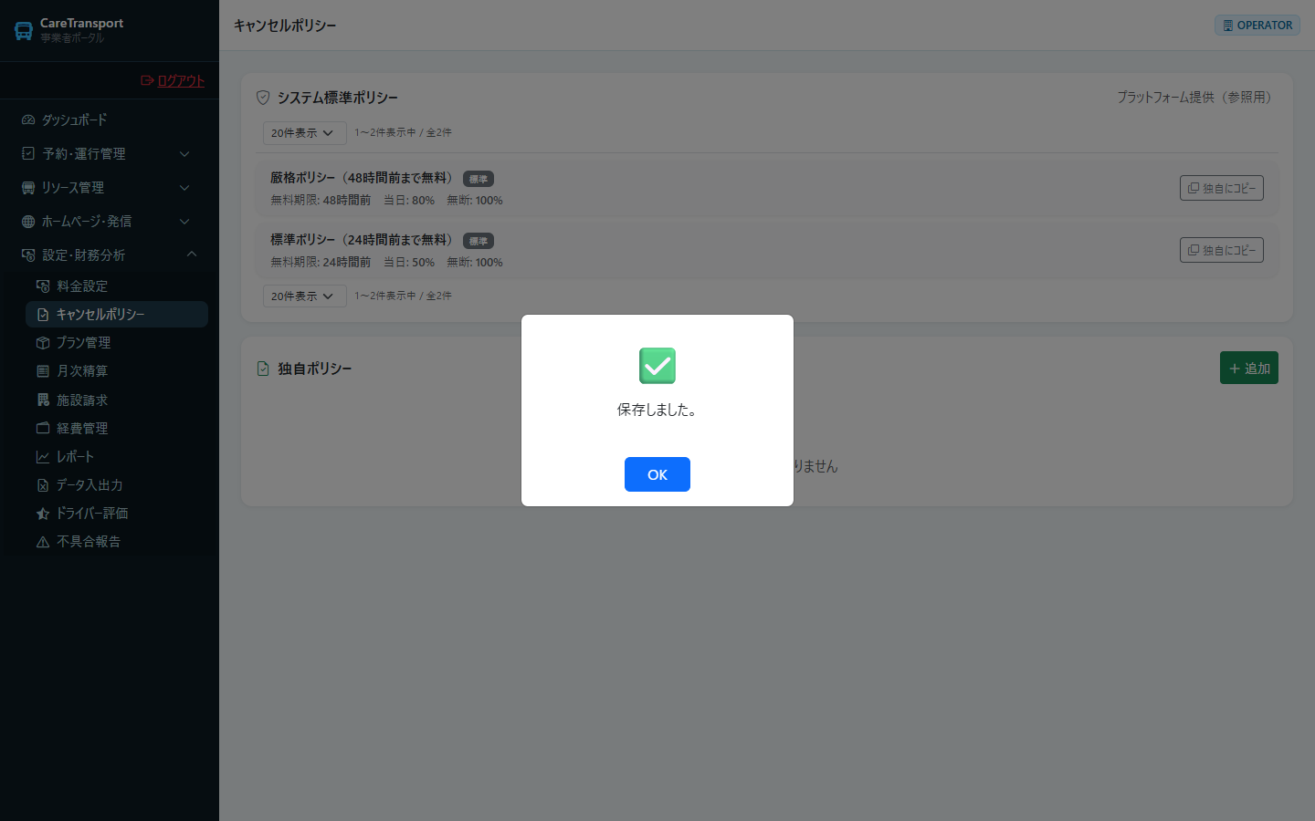The width and height of the screenshot is (1315, 821).
Task: Click the プラン管理 box icon
Action: (x=43, y=342)
